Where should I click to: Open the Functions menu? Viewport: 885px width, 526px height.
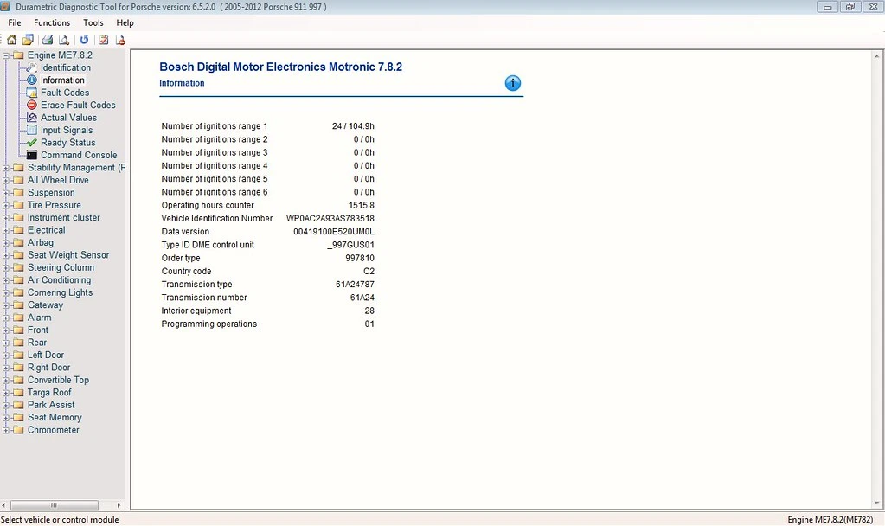pyautogui.click(x=52, y=22)
